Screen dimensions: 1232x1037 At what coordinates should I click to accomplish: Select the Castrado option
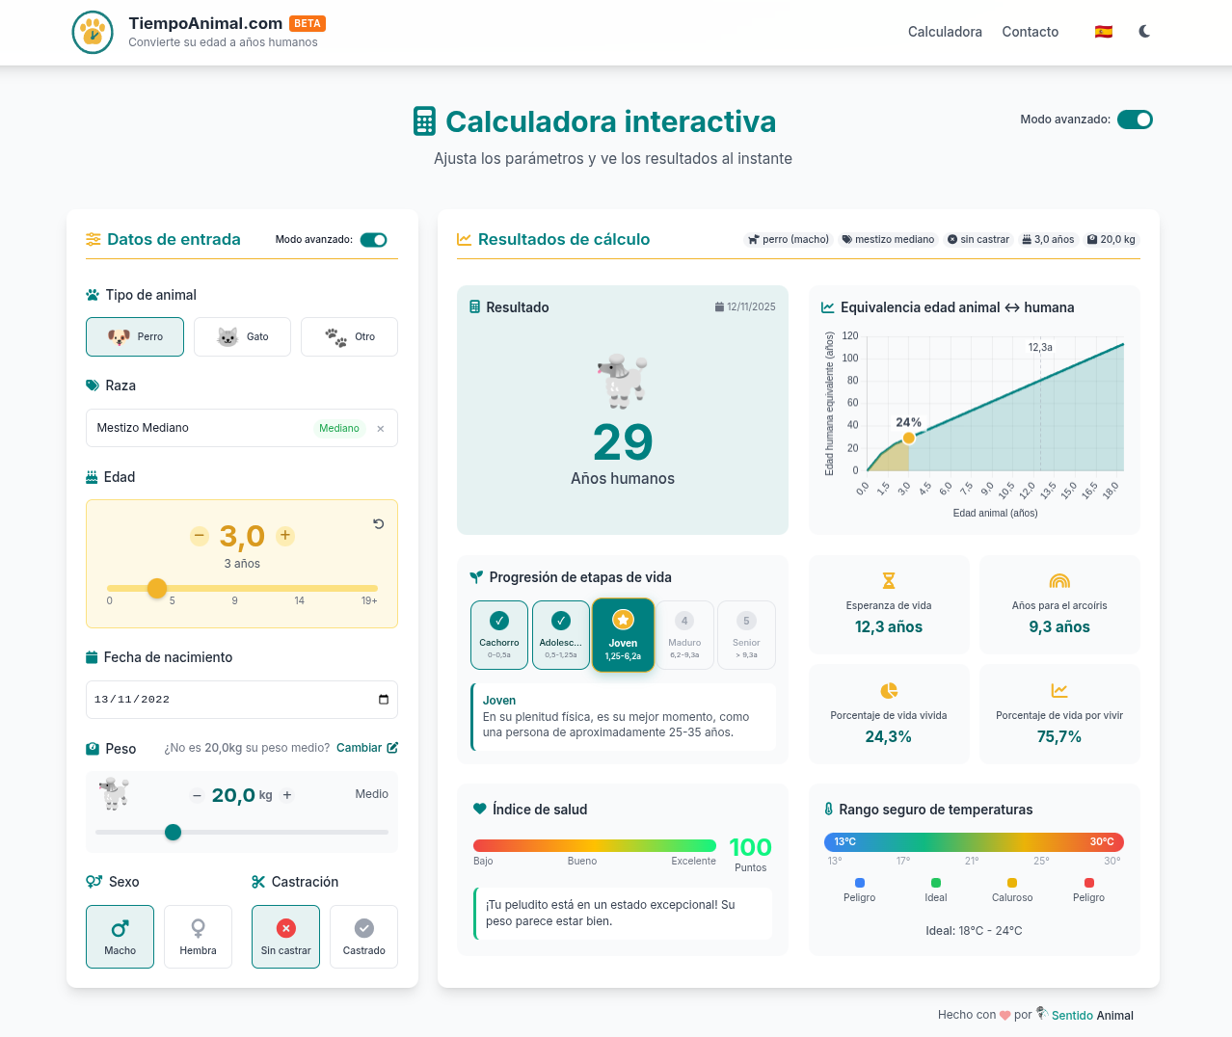pyautogui.click(x=363, y=936)
